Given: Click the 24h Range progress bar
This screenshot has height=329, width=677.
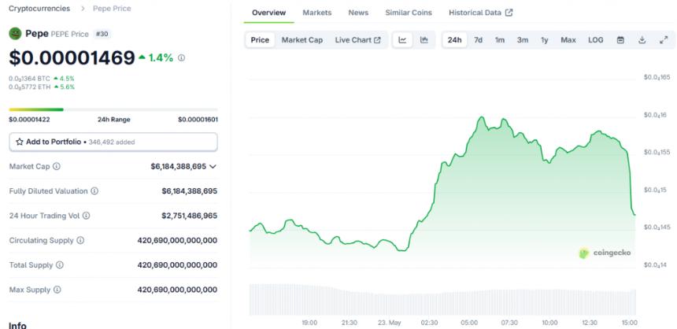Looking at the screenshot, I should pyautogui.click(x=113, y=109).
